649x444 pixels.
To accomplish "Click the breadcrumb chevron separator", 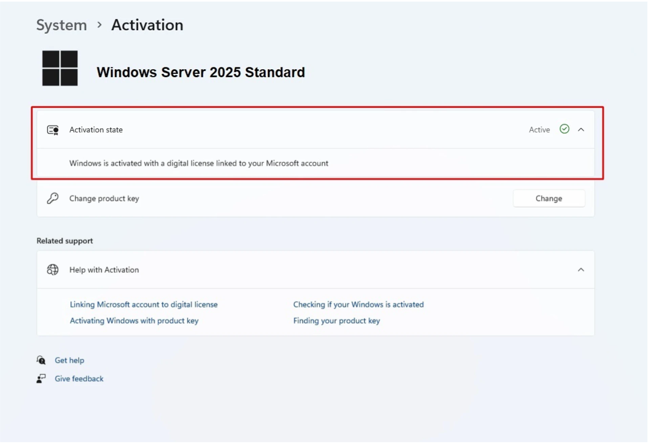I will [x=99, y=25].
